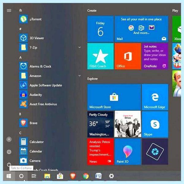Open the Xbox tile

click(x=177, y=29)
